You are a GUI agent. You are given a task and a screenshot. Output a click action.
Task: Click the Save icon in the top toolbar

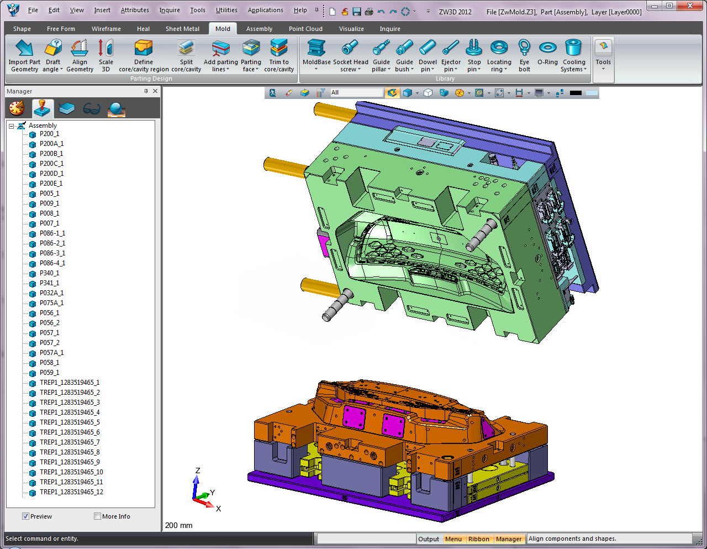pos(356,12)
